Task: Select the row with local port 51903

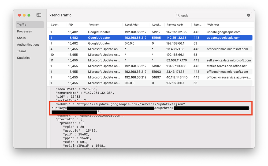Action: tap(151, 72)
